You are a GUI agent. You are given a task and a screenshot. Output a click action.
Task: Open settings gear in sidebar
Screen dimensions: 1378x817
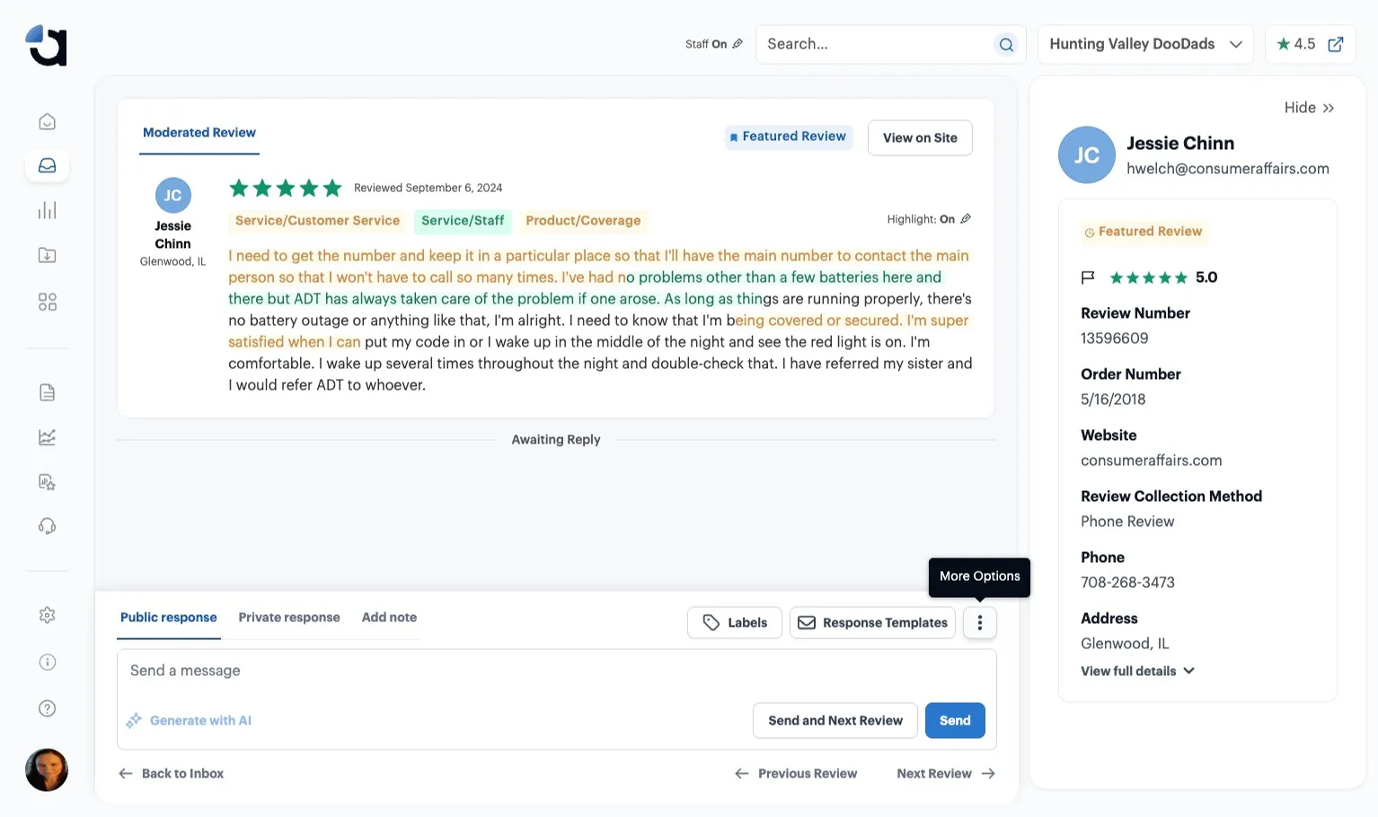pyautogui.click(x=48, y=615)
